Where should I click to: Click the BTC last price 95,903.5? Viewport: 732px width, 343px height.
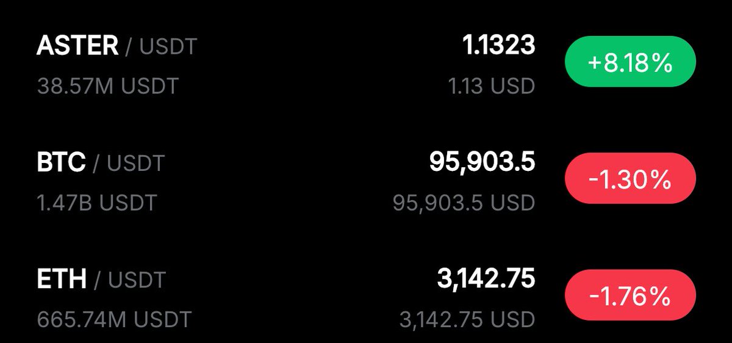pyautogui.click(x=482, y=162)
